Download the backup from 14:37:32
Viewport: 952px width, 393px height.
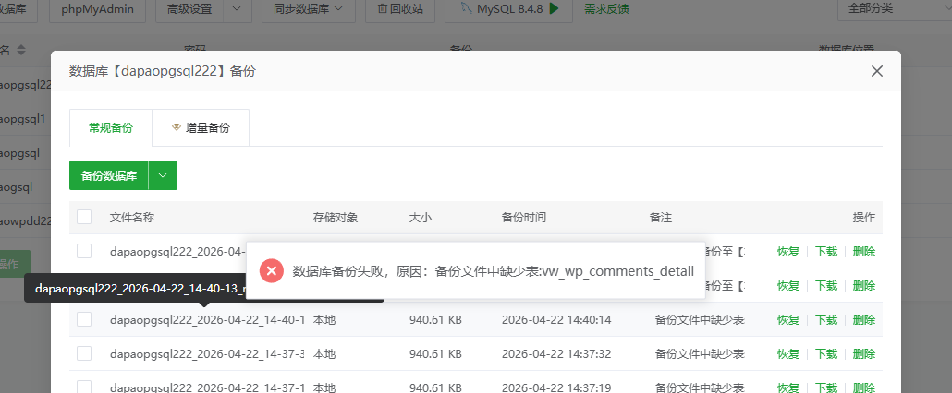click(825, 353)
